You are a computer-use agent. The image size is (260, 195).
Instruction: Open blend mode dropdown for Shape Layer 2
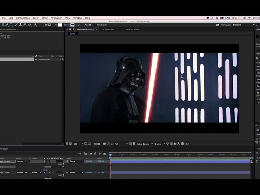click(22, 161)
